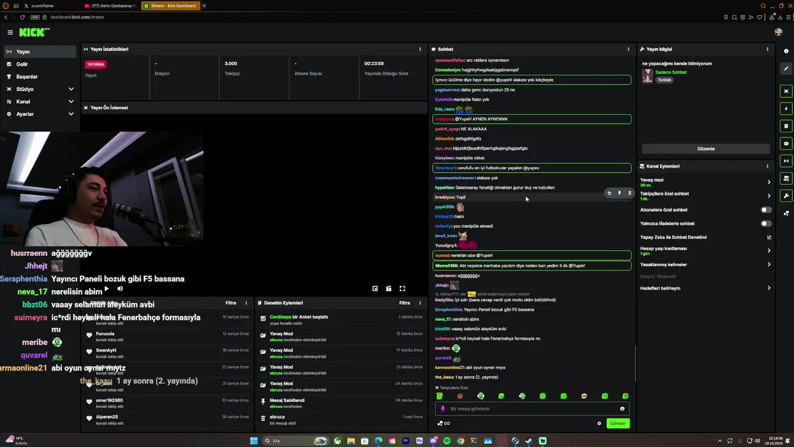
Task: Click Filtre in the activity feed panel
Action: 231,303
